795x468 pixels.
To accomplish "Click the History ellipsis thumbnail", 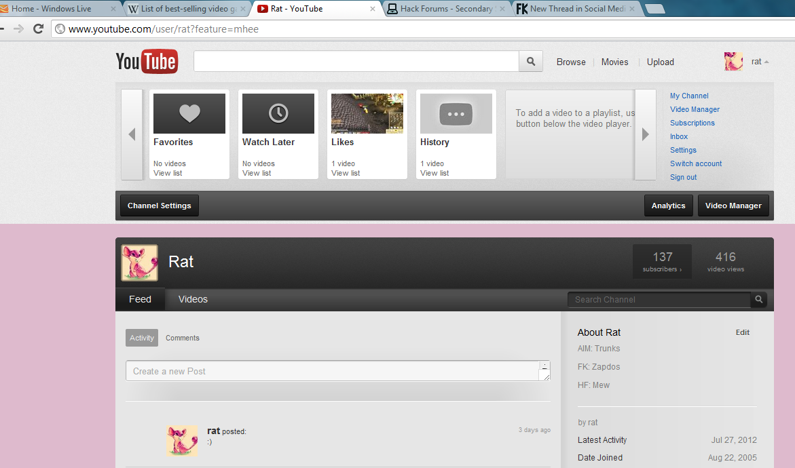I will pos(456,113).
